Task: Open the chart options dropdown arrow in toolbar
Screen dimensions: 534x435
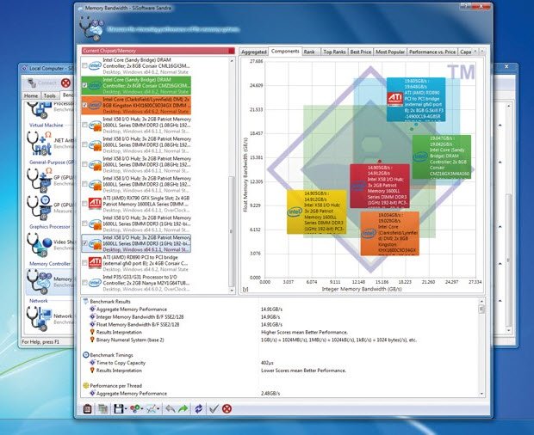Action: pos(159,410)
